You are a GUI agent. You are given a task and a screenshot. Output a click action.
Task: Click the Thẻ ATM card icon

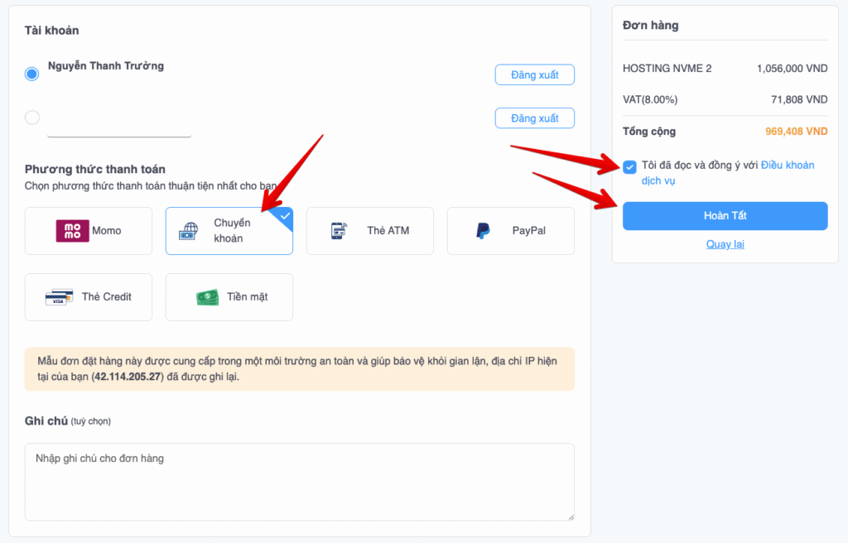click(x=339, y=231)
